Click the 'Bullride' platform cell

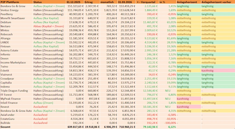click(16, 123)
